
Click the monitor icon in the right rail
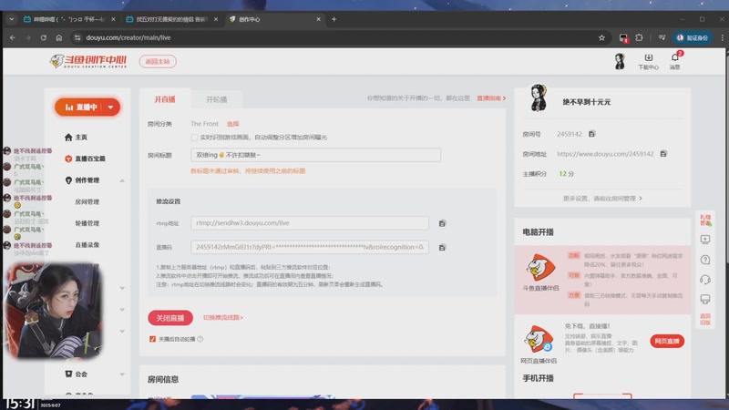point(705,299)
